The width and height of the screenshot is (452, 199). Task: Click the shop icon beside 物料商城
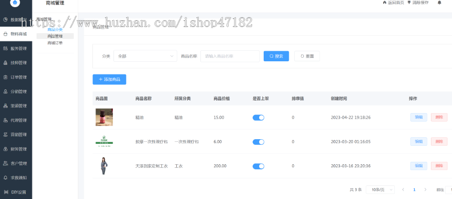(5, 34)
